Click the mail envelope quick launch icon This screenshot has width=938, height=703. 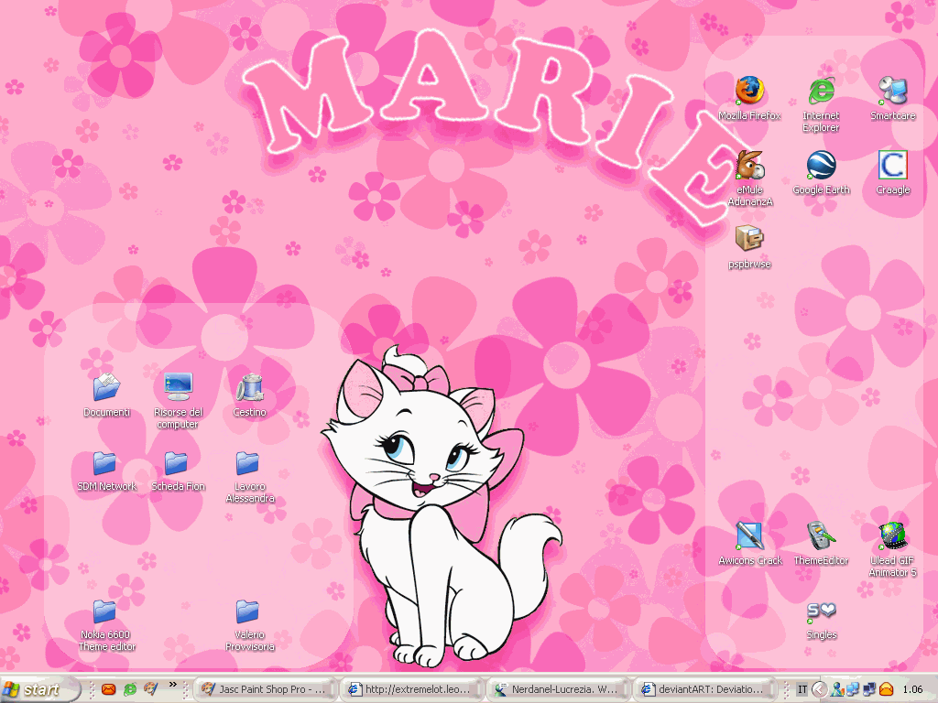(109, 689)
